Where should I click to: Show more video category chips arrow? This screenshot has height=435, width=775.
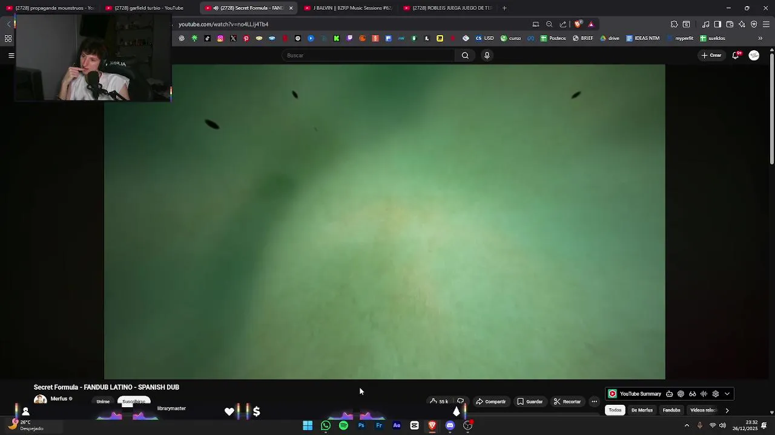727,410
